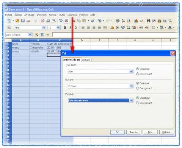
Task: Click the Currency number format icon
Action: click(112, 28)
